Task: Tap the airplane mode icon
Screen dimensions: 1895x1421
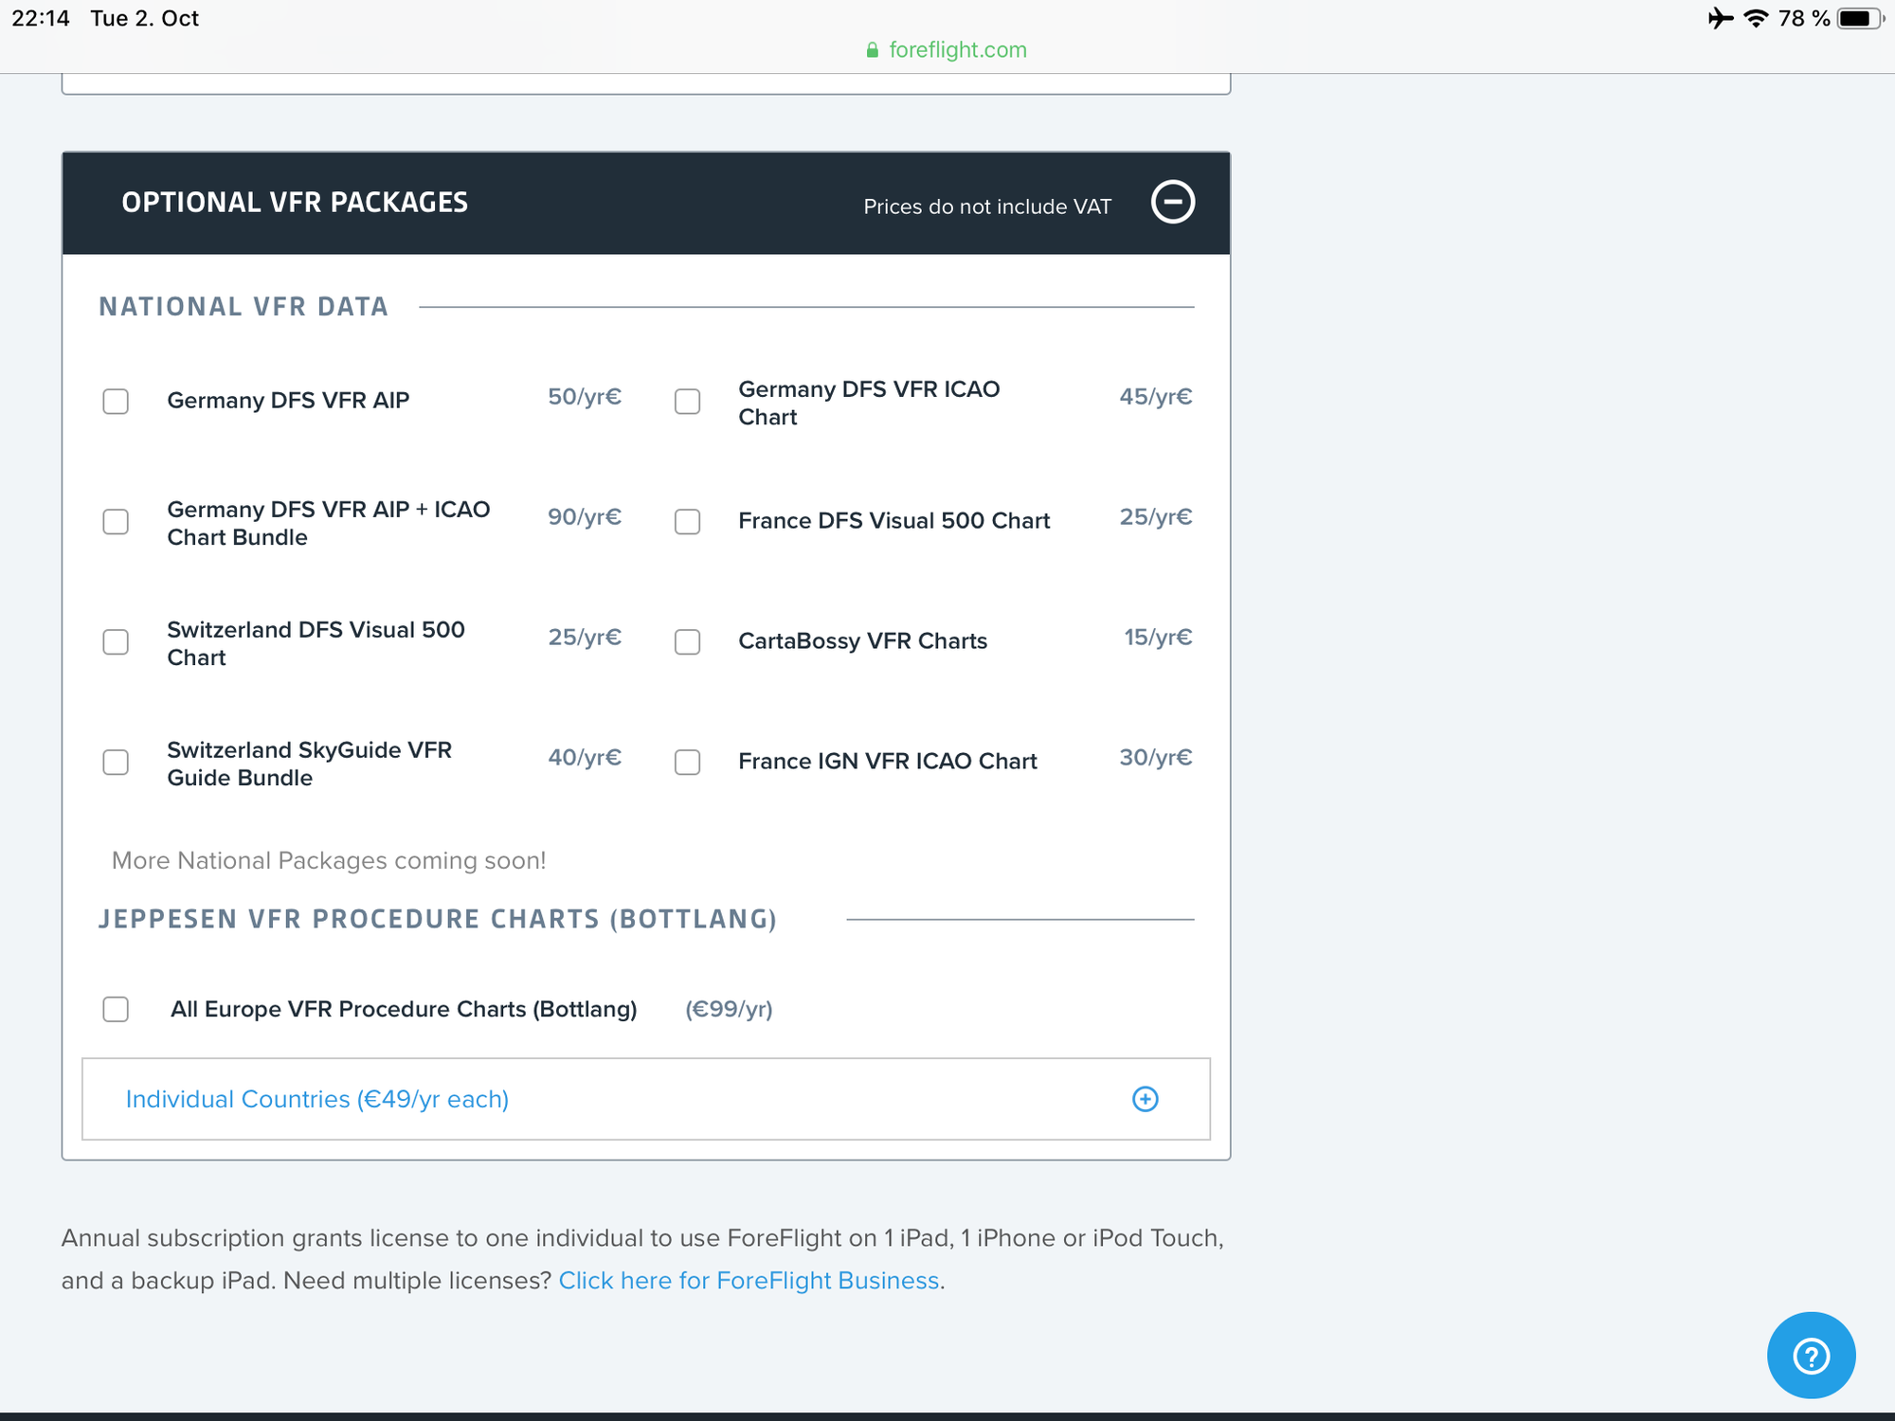Action: (1720, 18)
